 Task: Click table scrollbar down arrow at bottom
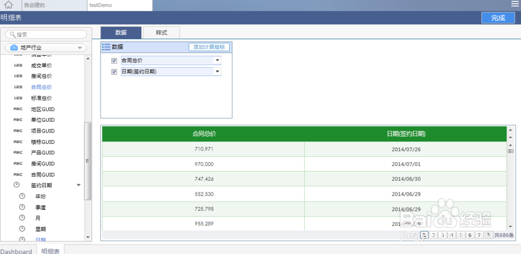point(511,227)
